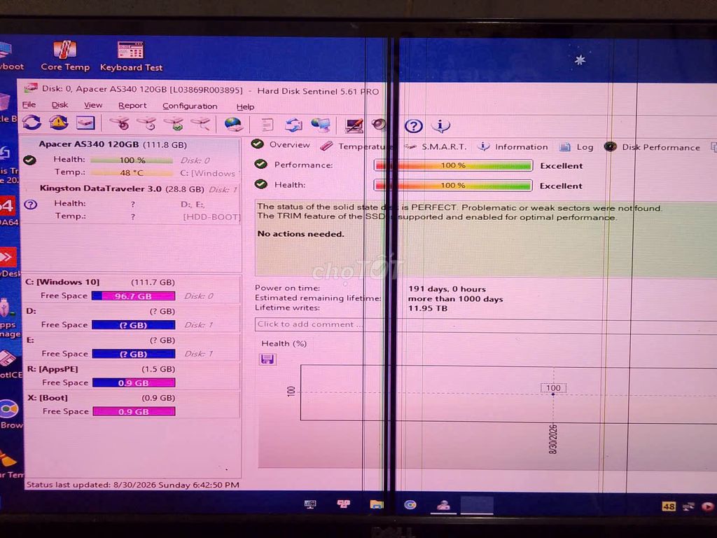717x538 pixels.
Task: Select Kingston DataTraveler 3.0 disk entry
Action: pyautogui.click(x=132, y=202)
